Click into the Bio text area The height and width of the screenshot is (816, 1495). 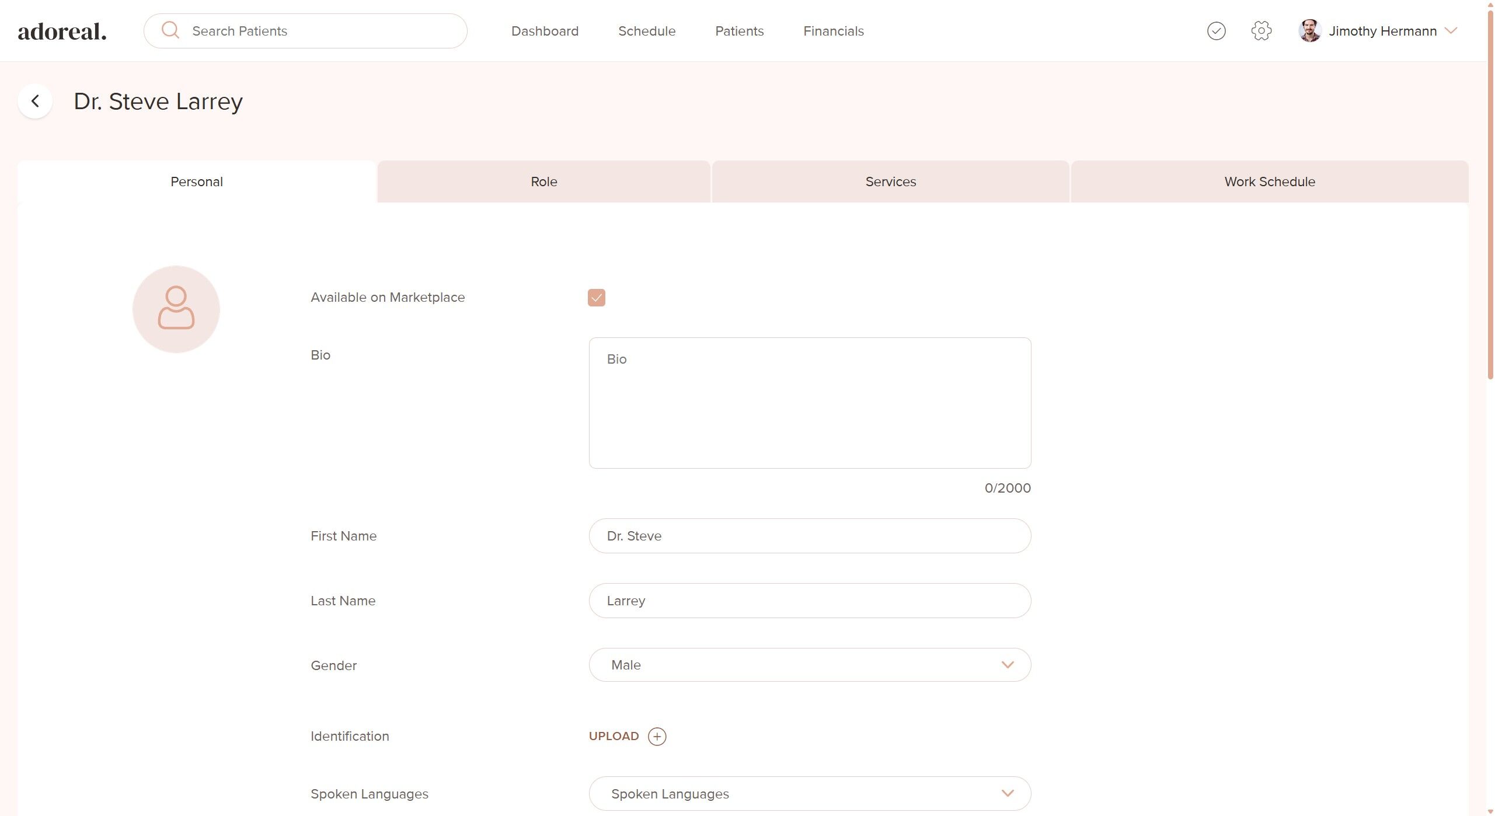point(809,403)
